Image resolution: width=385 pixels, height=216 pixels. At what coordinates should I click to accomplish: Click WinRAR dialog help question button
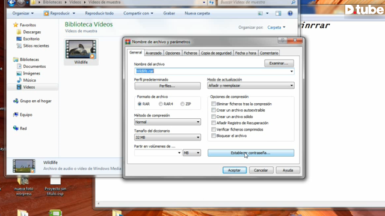pyautogui.click(x=282, y=40)
